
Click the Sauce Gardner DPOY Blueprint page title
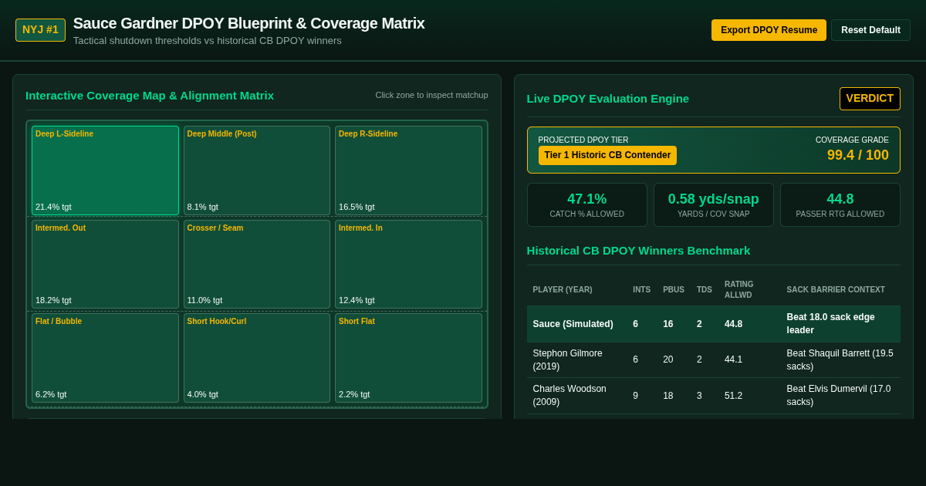[x=248, y=23]
